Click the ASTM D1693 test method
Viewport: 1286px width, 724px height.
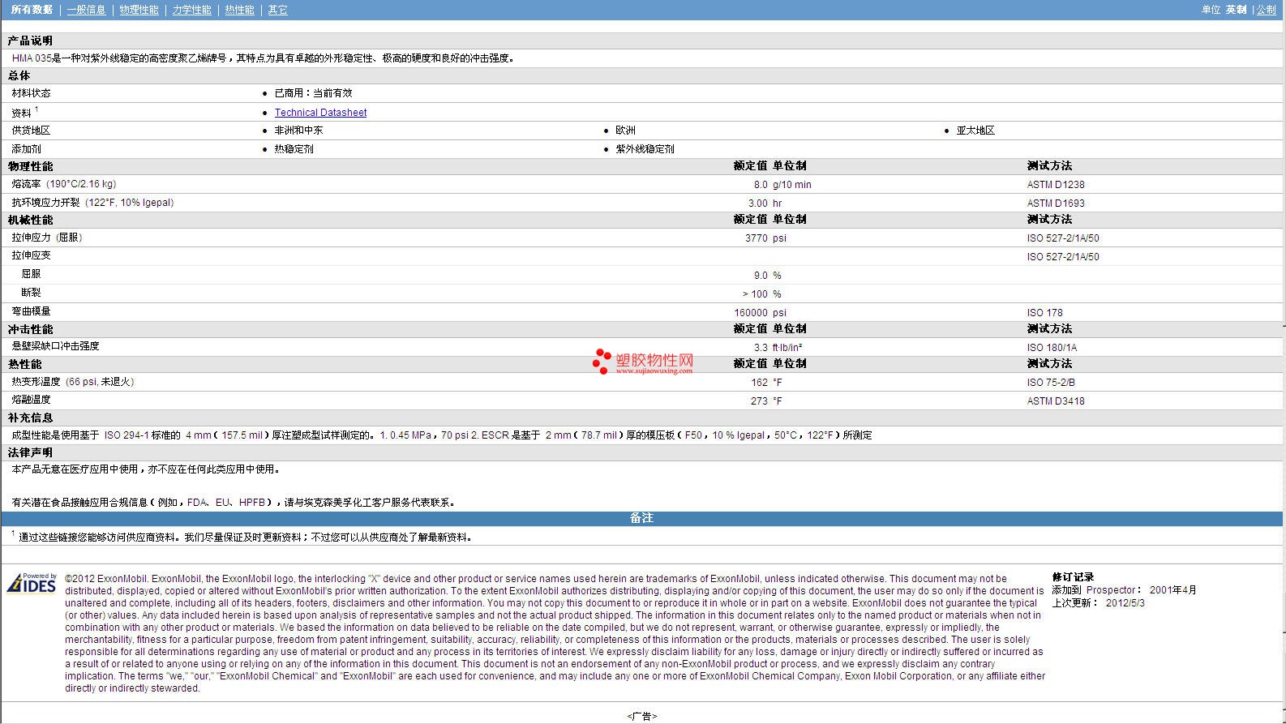[1056, 203]
